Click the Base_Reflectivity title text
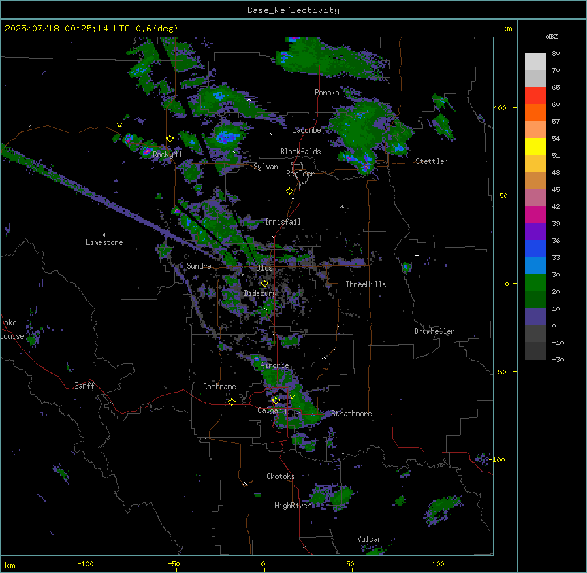The height and width of the screenshot is (573, 587). click(x=293, y=10)
